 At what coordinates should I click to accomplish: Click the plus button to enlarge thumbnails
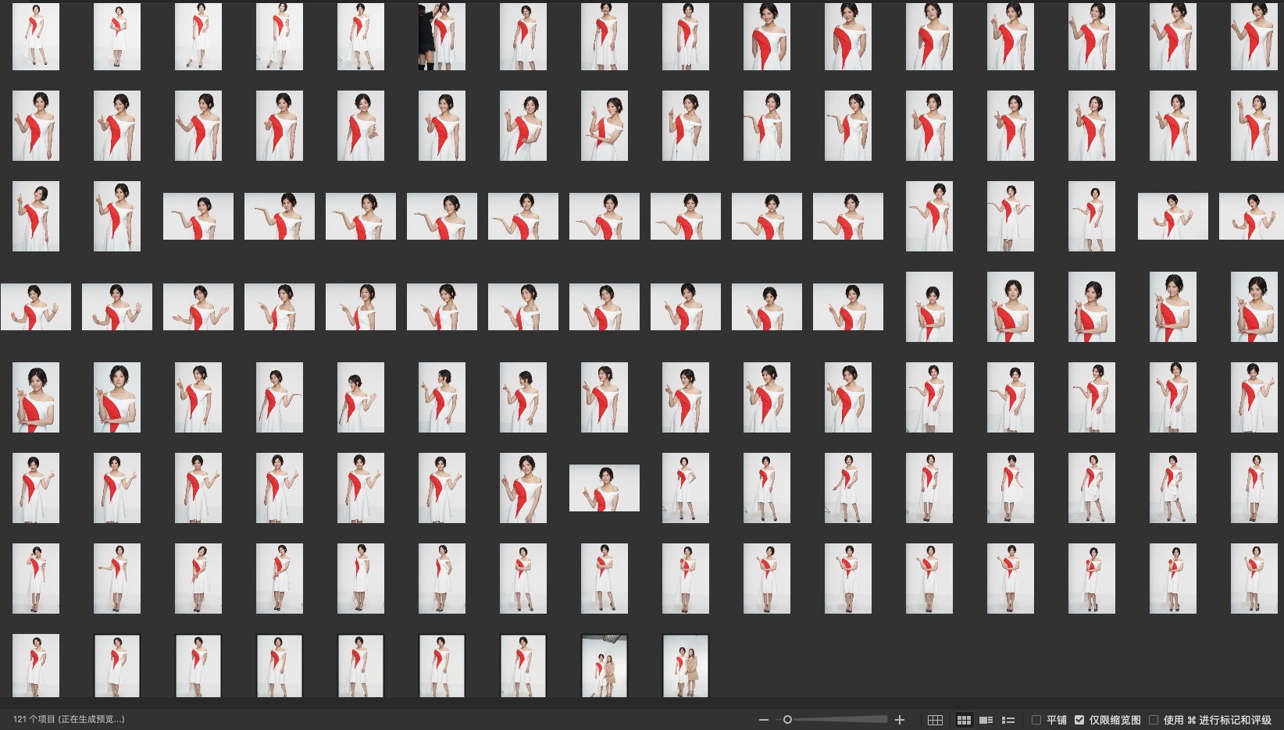(x=900, y=720)
